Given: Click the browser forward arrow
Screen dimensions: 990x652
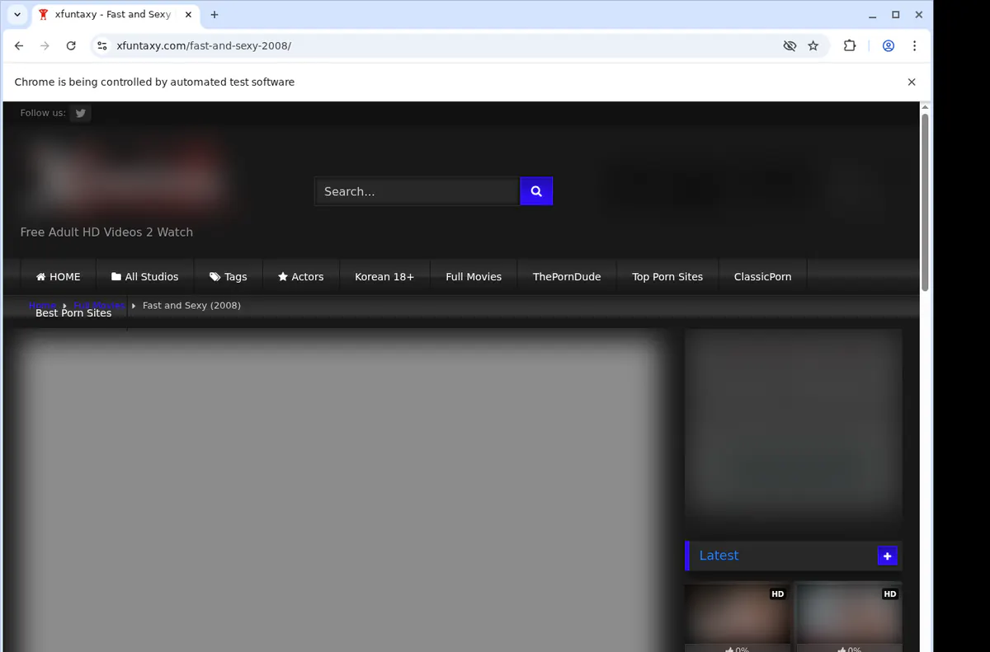Looking at the screenshot, I should click(x=45, y=46).
